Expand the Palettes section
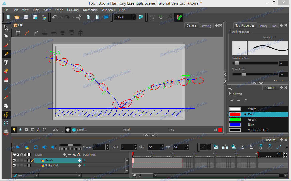 [230, 94]
